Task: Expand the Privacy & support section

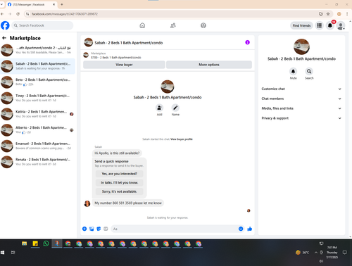Action: click(x=301, y=118)
